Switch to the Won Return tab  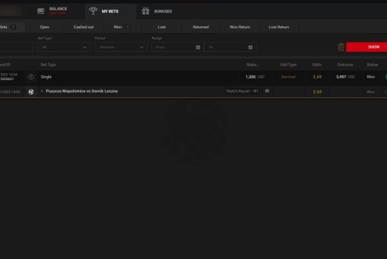(240, 27)
